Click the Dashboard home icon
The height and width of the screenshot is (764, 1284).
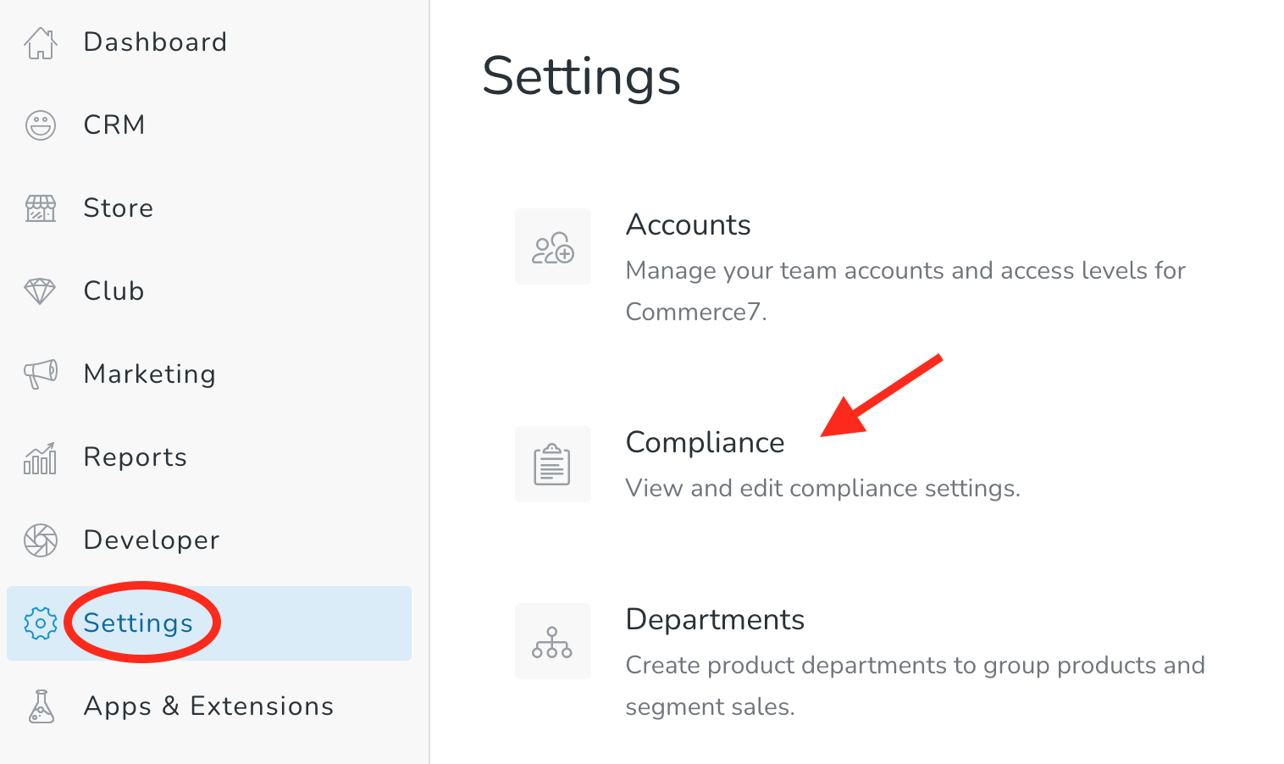coord(40,42)
